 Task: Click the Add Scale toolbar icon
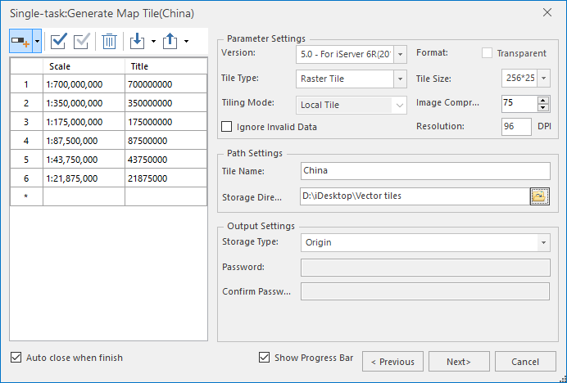click(x=20, y=41)
